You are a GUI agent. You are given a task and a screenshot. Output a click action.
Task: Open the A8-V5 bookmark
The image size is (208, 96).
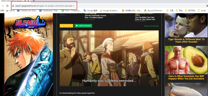(11, 10)
